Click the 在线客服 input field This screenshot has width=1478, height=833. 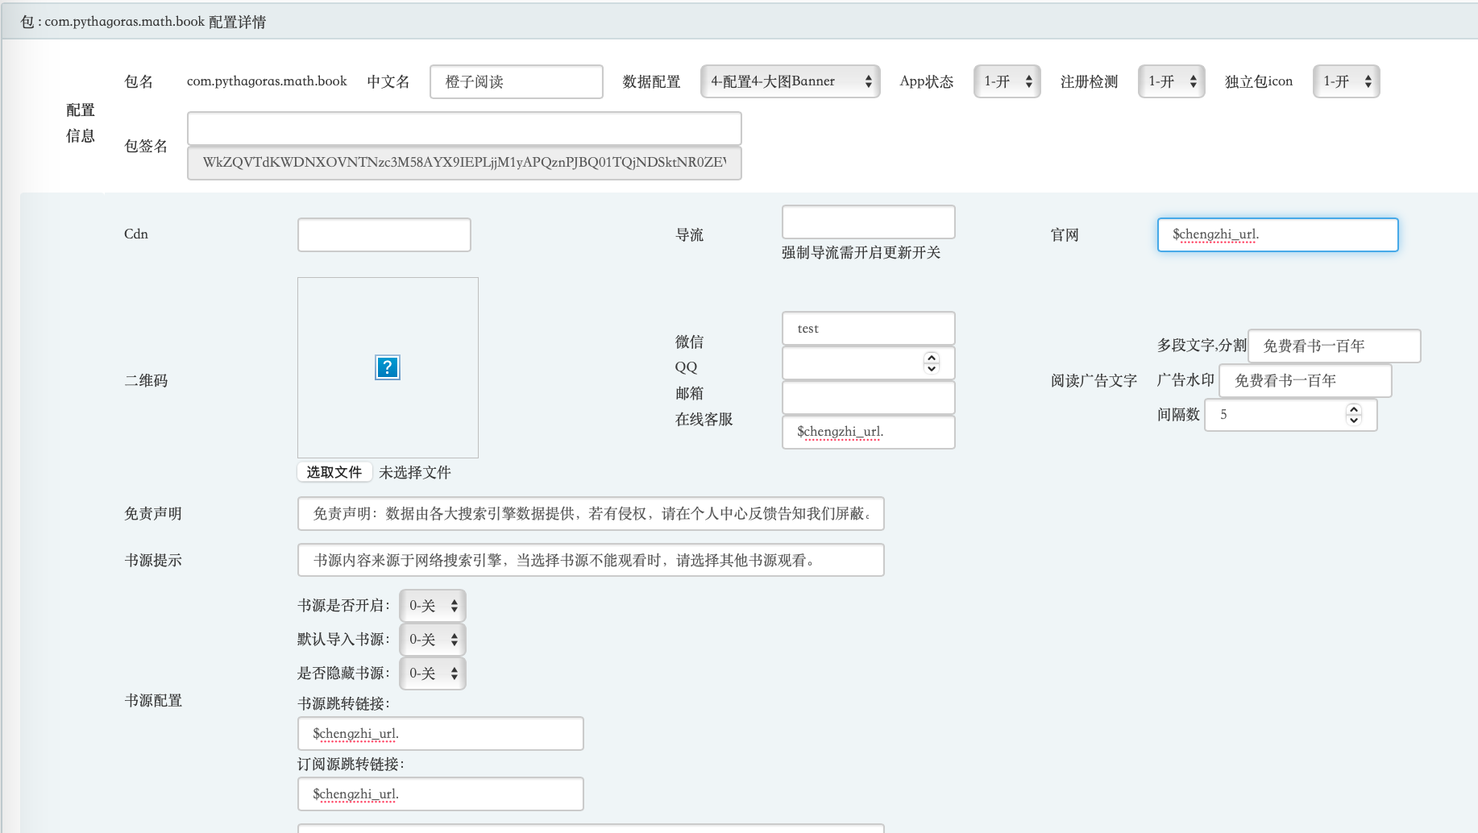868,432
